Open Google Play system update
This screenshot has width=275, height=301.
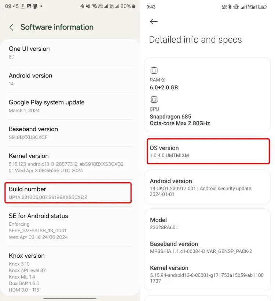point(70,106)
